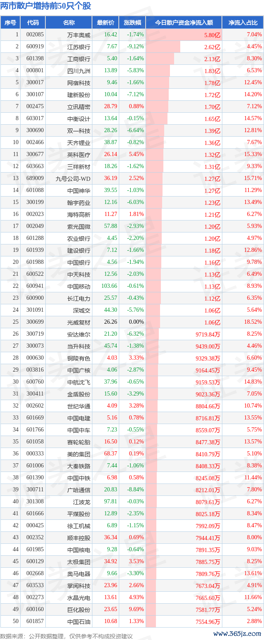The height and width of the screenshot is (640, 264).
Task: Select stock name 翰宇药业
Action: [78, 202]
